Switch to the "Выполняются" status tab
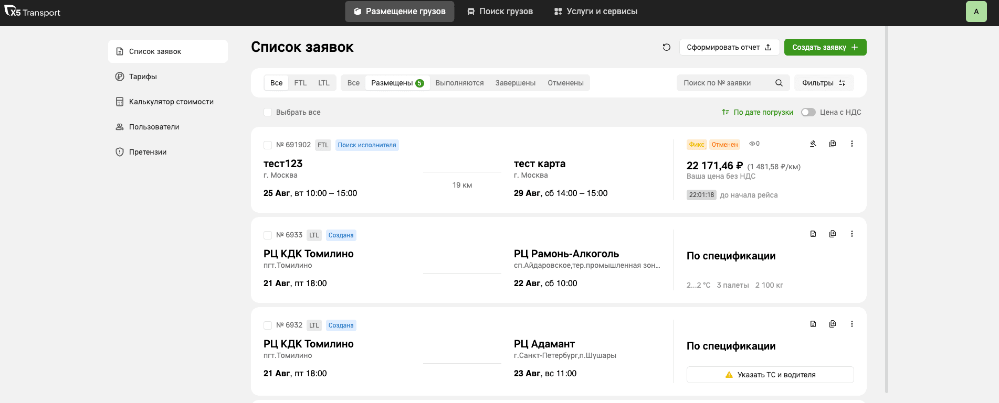999x403 pixels. click(459, 83)
